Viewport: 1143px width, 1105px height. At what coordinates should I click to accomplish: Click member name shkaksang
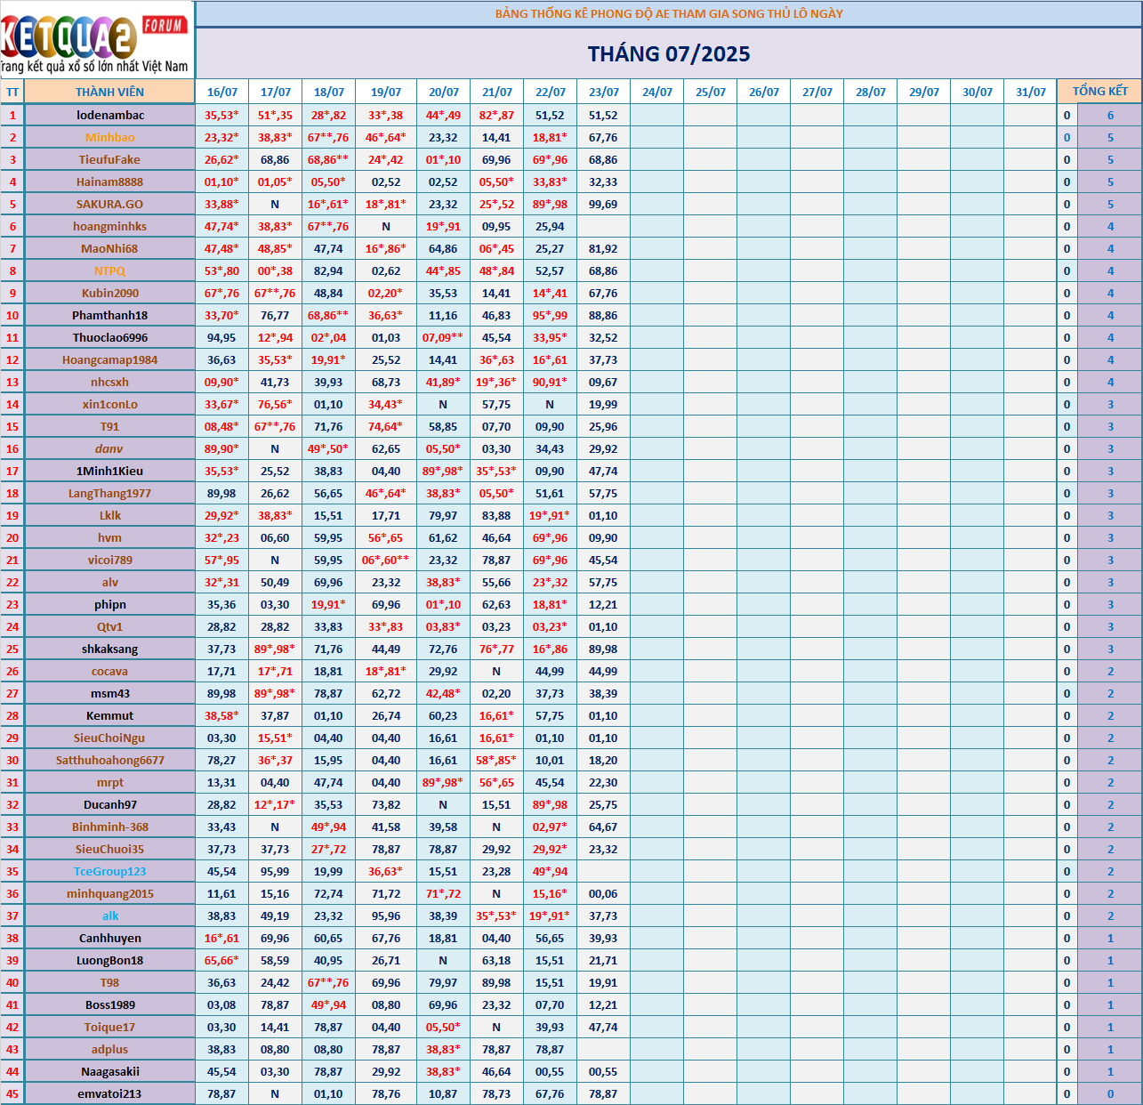pos(110,649)
